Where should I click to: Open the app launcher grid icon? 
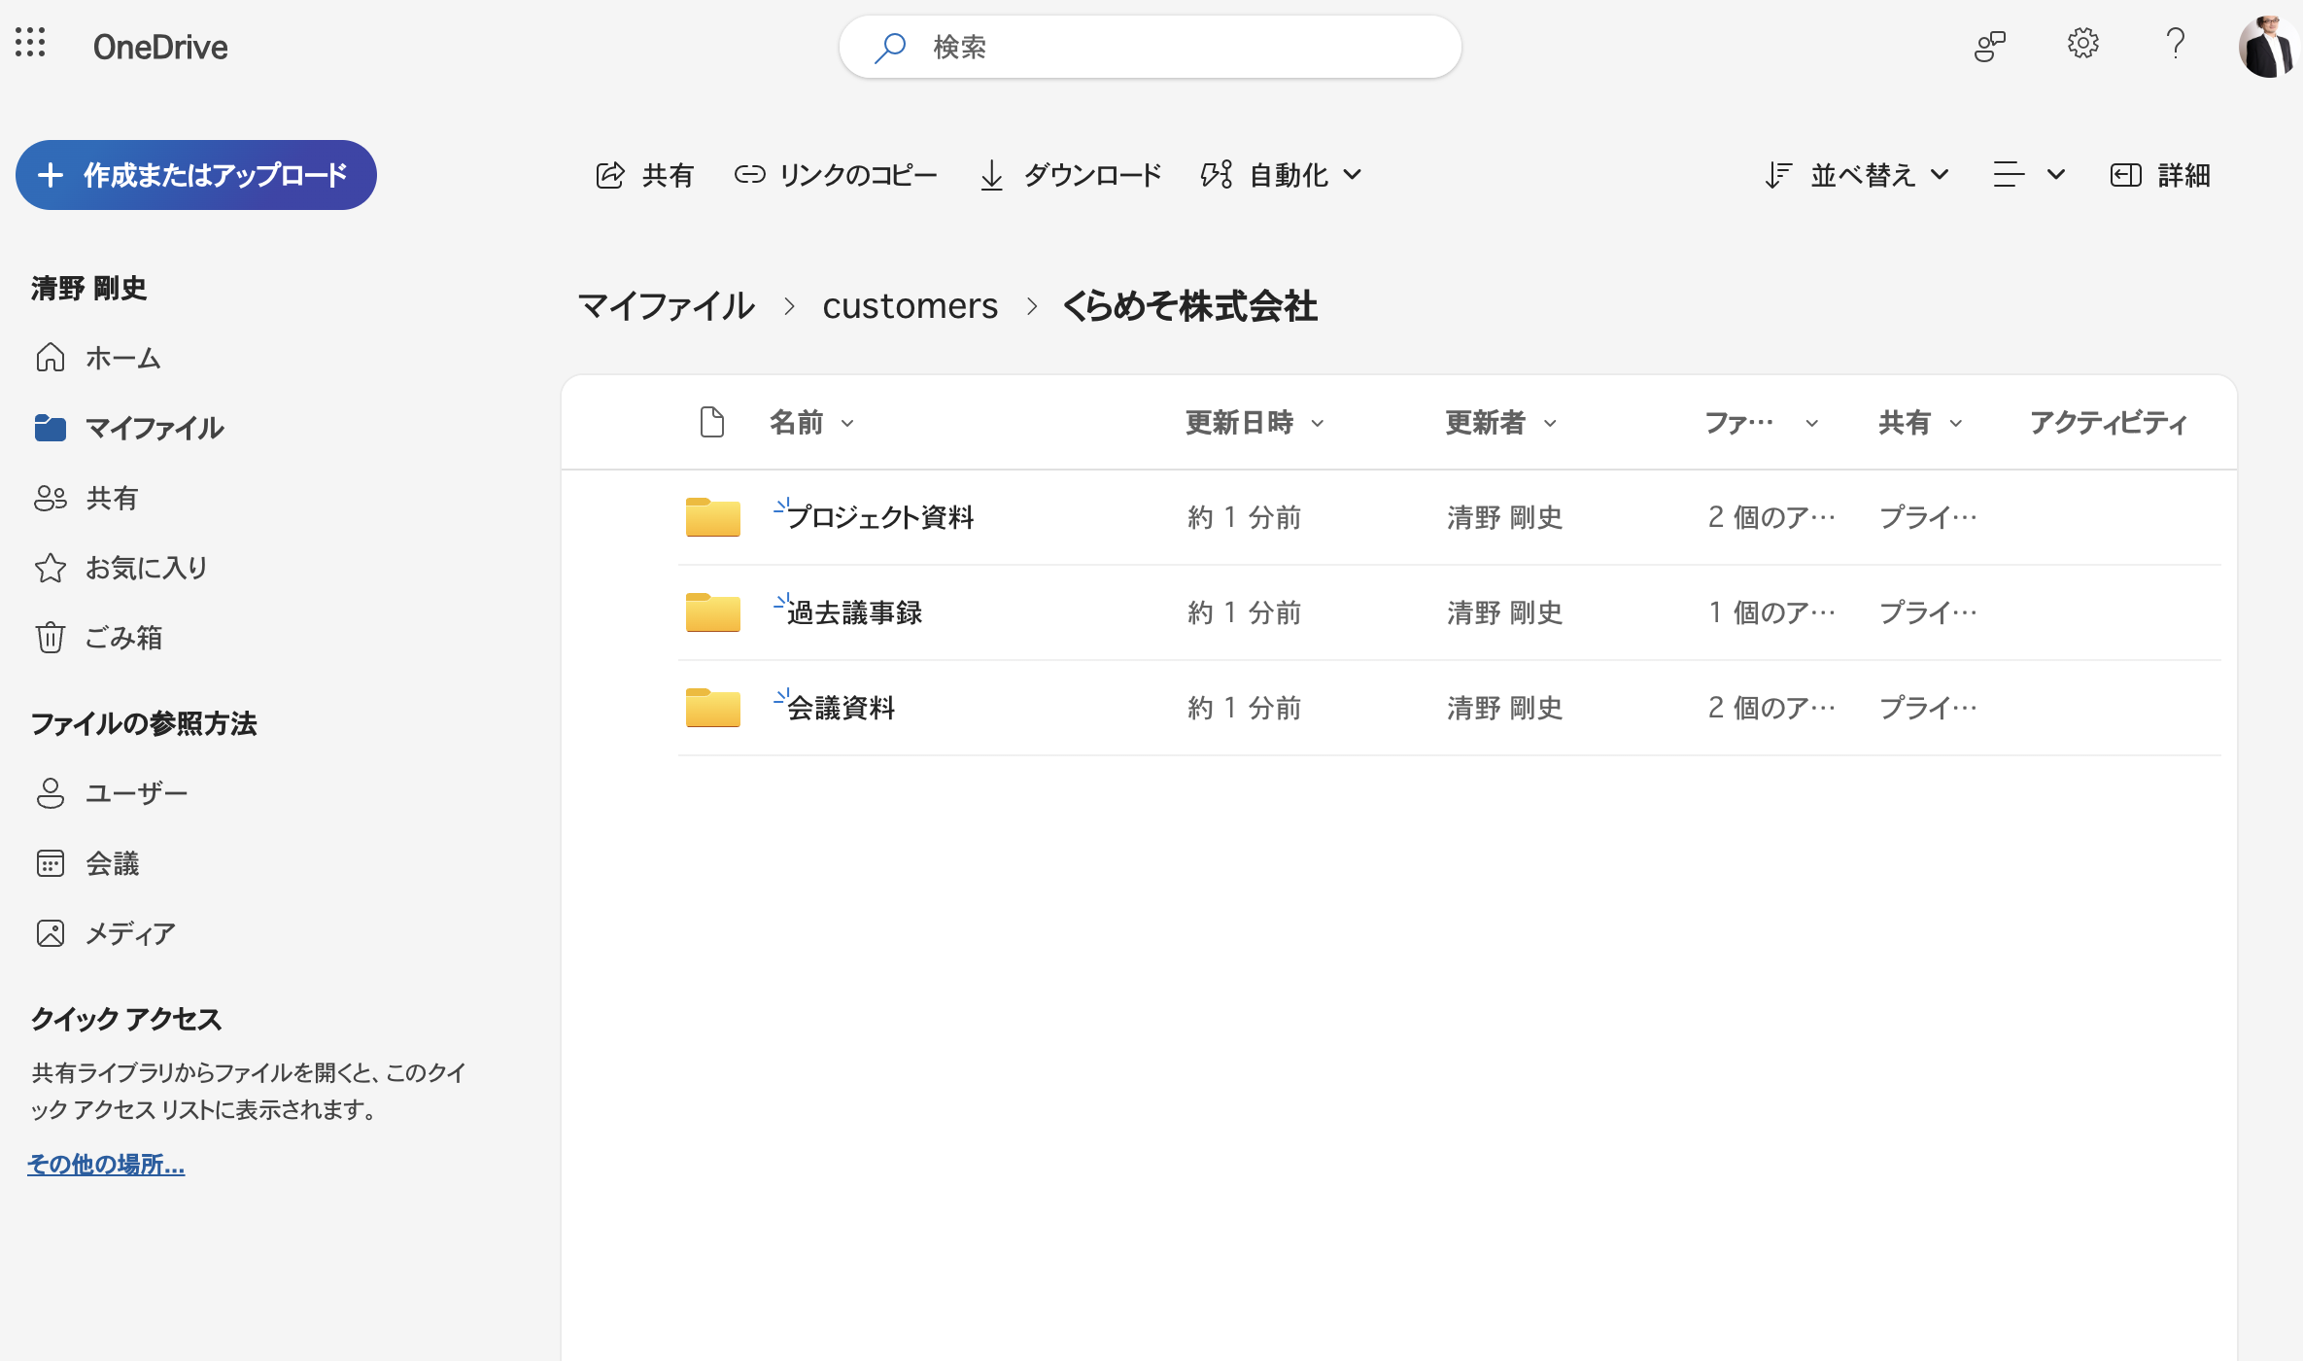[x=30, y=43]
